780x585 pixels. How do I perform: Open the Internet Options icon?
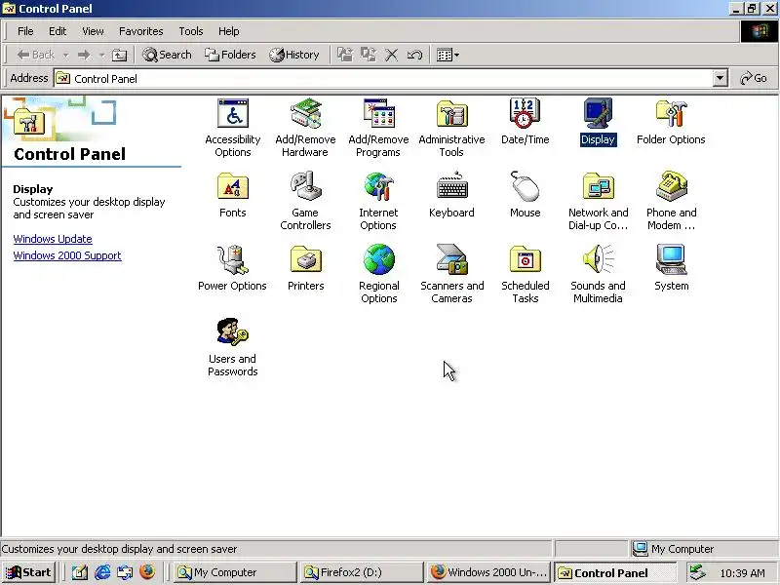(378, 201)
